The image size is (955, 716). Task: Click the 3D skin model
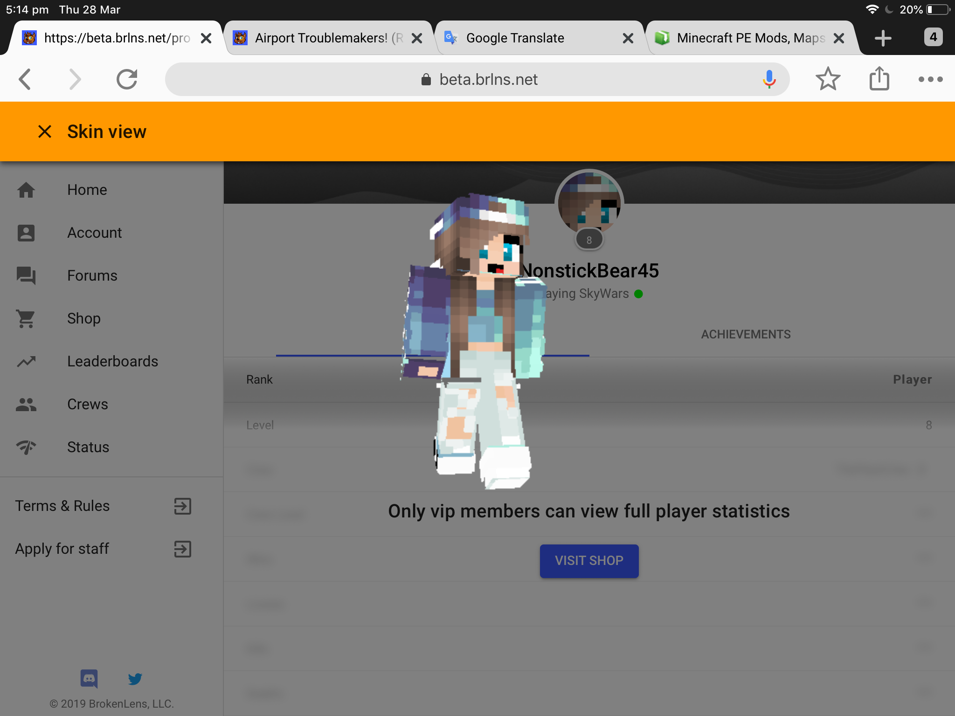click(x=474, y=340)
